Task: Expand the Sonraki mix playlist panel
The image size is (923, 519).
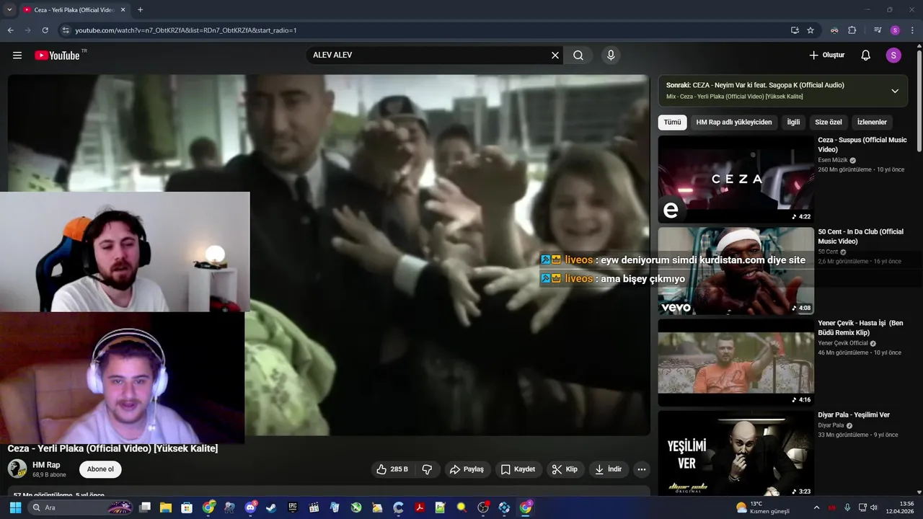Action: pos(895,91)
